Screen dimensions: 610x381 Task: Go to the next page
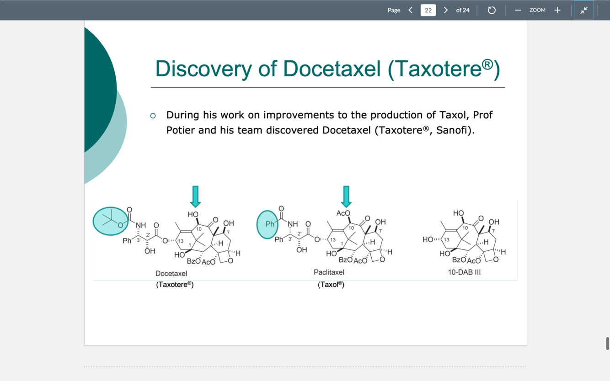coord(446,10)
